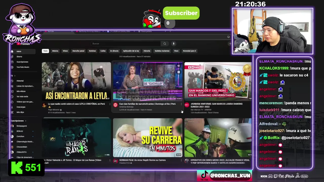The image size is (324, 182).
Task: Open Ver más tarde in sidebar
Action: (23, 97)
